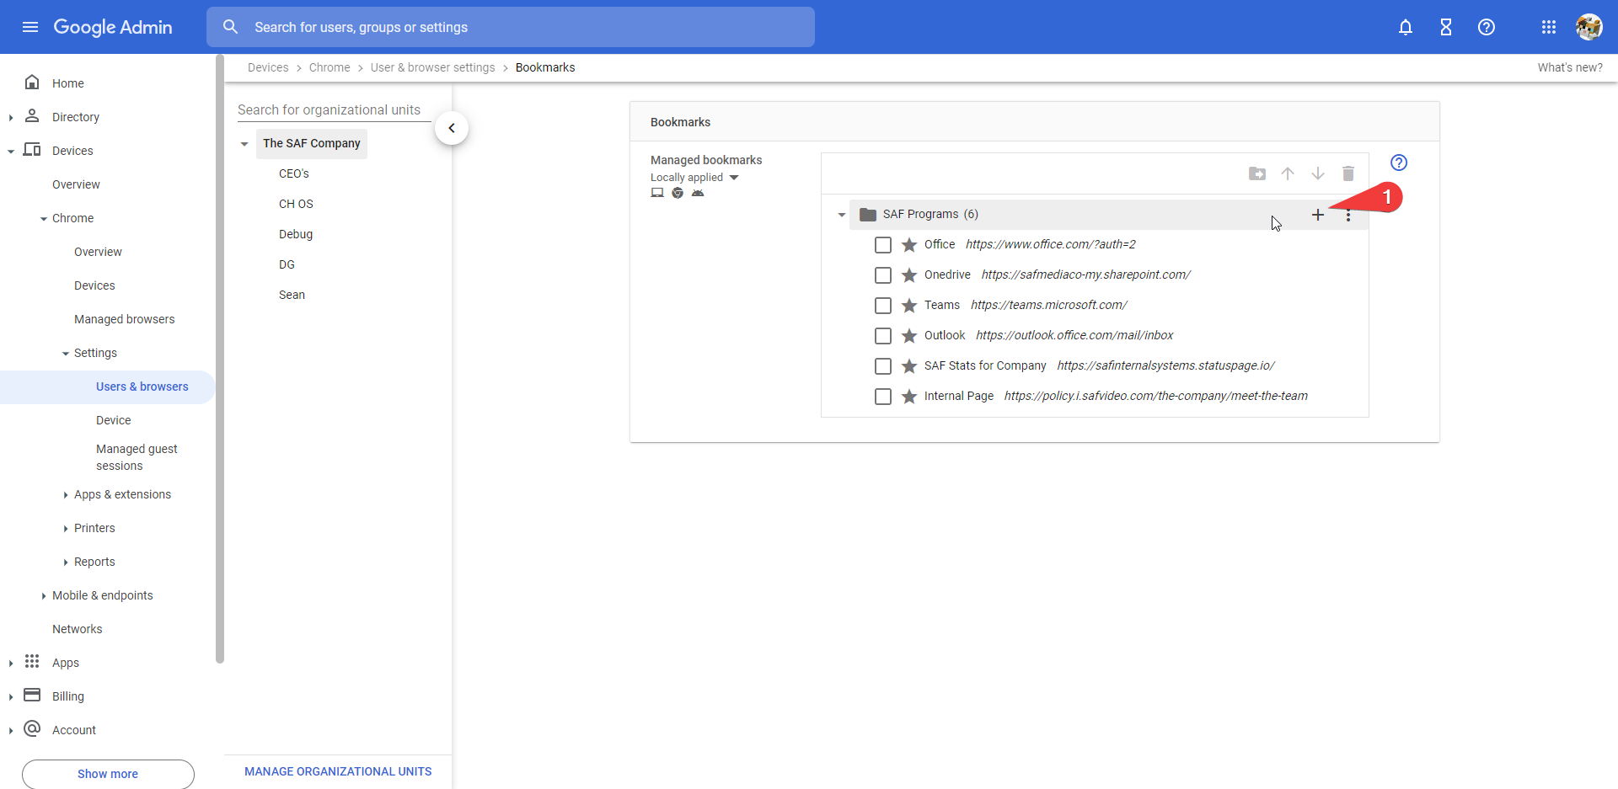Click the star icon beside Office

pos(909,245)
